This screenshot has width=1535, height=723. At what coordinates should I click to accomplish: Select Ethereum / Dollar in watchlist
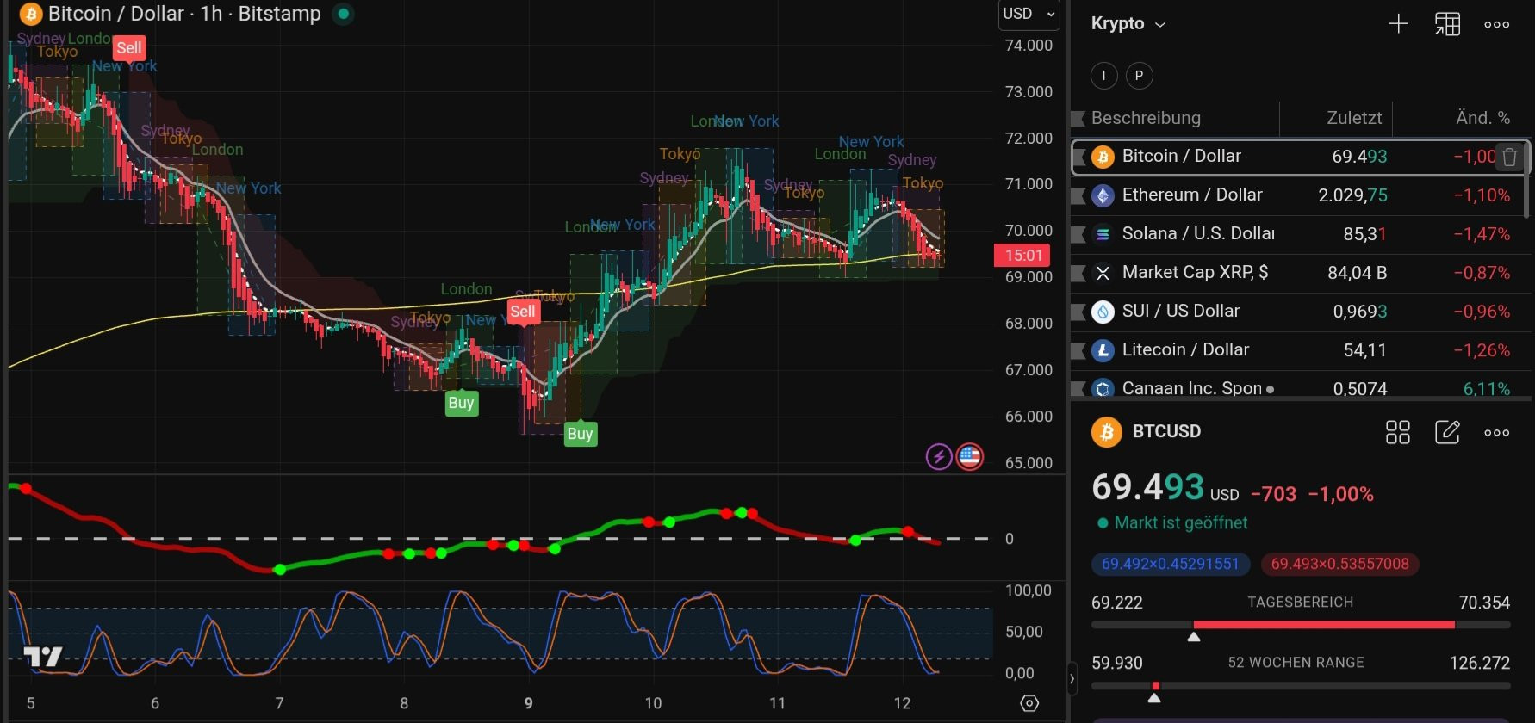tap(1191, 195)
